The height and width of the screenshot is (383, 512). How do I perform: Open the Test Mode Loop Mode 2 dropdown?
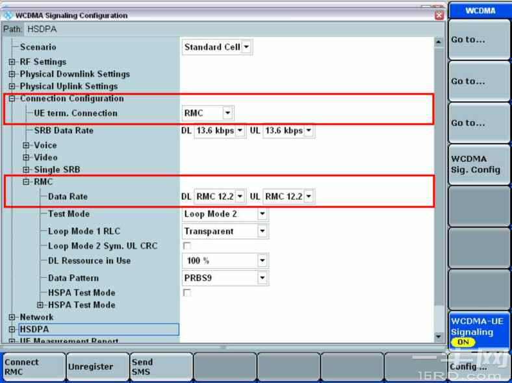coord(262,214)
